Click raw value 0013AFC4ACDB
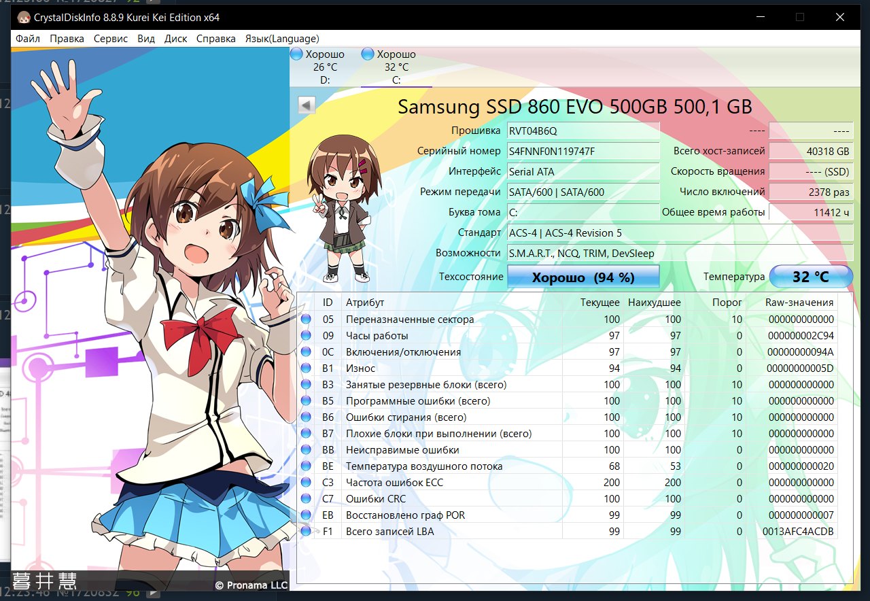Screen dimensions: 870x601 click(798, 532)
